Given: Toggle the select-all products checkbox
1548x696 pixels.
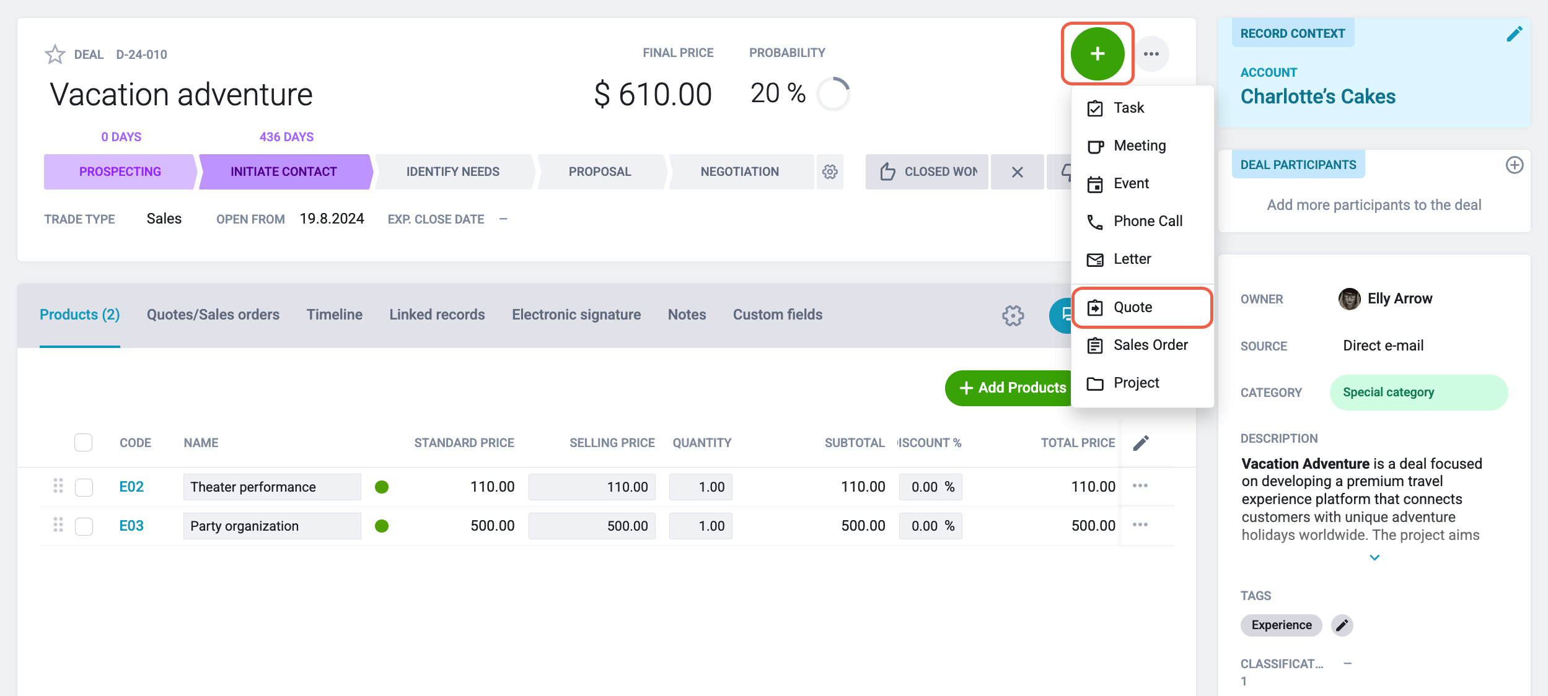Looking at the screenshot, I should pos(84,443).
